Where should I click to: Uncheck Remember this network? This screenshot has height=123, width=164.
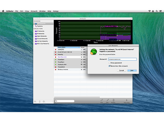pyautogui.click(x=109, y=66)
